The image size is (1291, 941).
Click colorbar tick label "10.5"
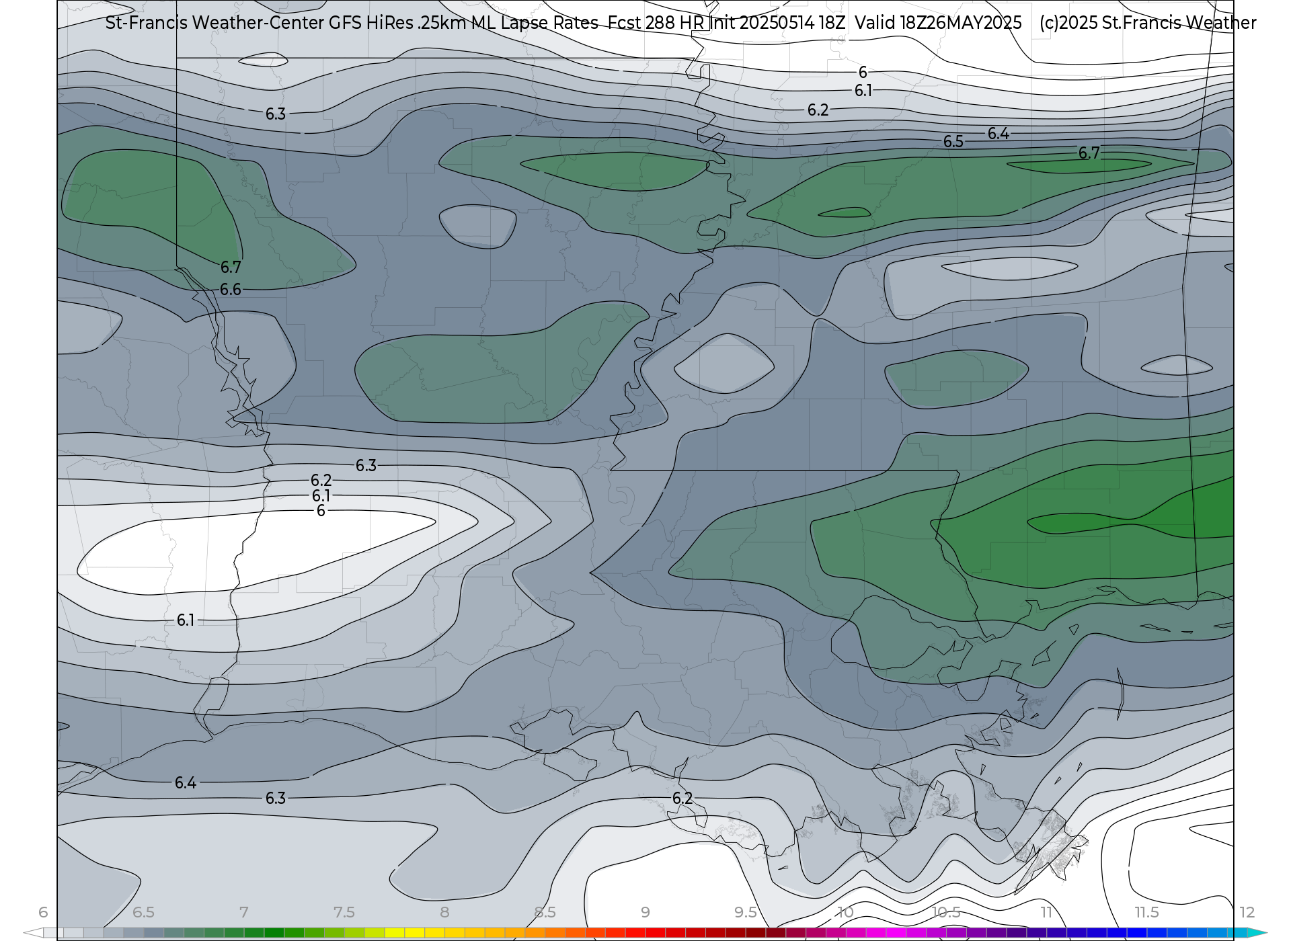coord(946,912)
